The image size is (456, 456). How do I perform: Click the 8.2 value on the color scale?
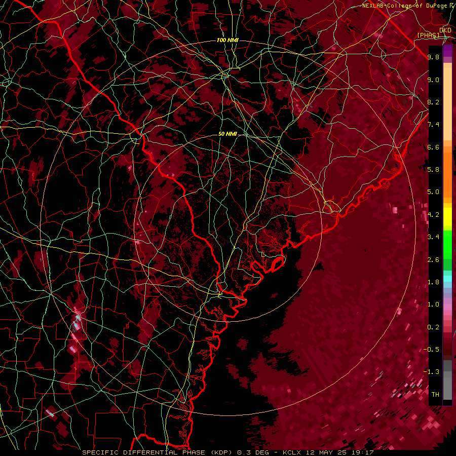tap(433, 102)
